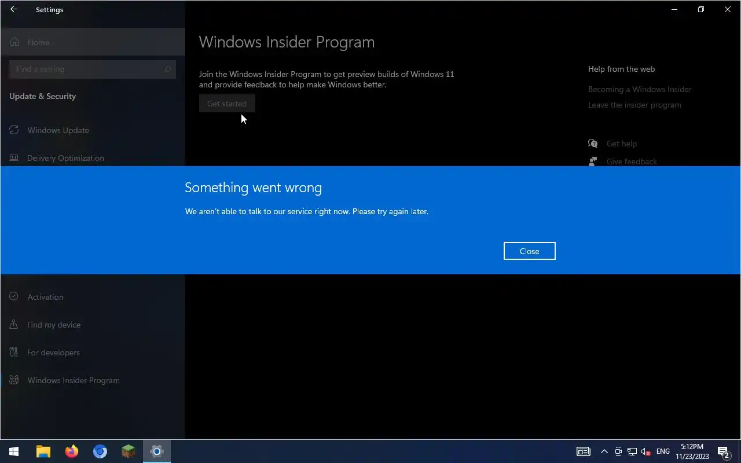The image size is (741, 463).
Task: Click the Find a setting search box
Action: tap(93, 69)
